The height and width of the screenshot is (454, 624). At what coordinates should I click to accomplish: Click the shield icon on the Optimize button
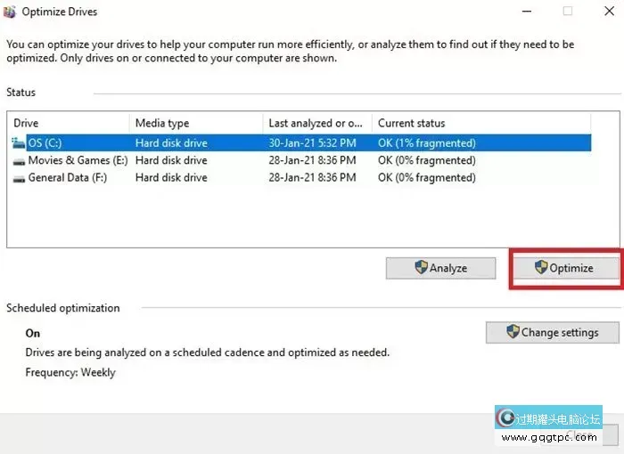coord(540,267)
